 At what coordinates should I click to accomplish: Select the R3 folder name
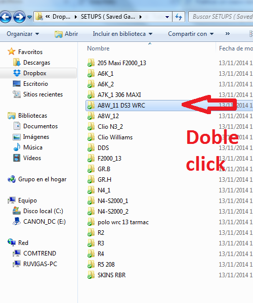(x=101, y=243)
